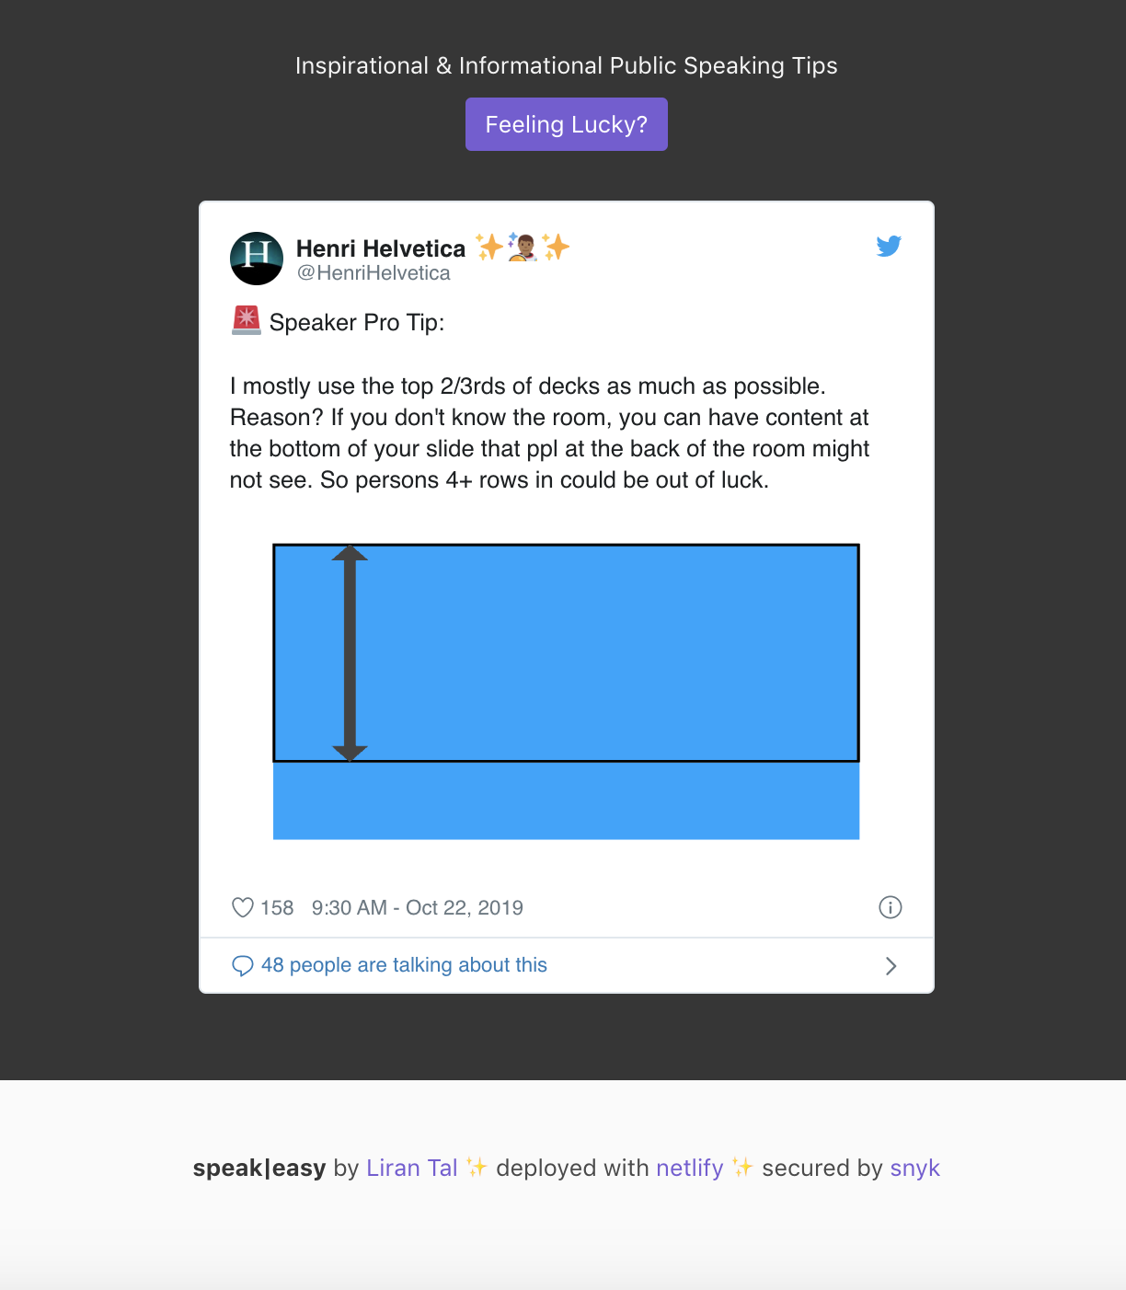
Task: Select the basketball player emoji in display name
Action: [x=522, y=247]
